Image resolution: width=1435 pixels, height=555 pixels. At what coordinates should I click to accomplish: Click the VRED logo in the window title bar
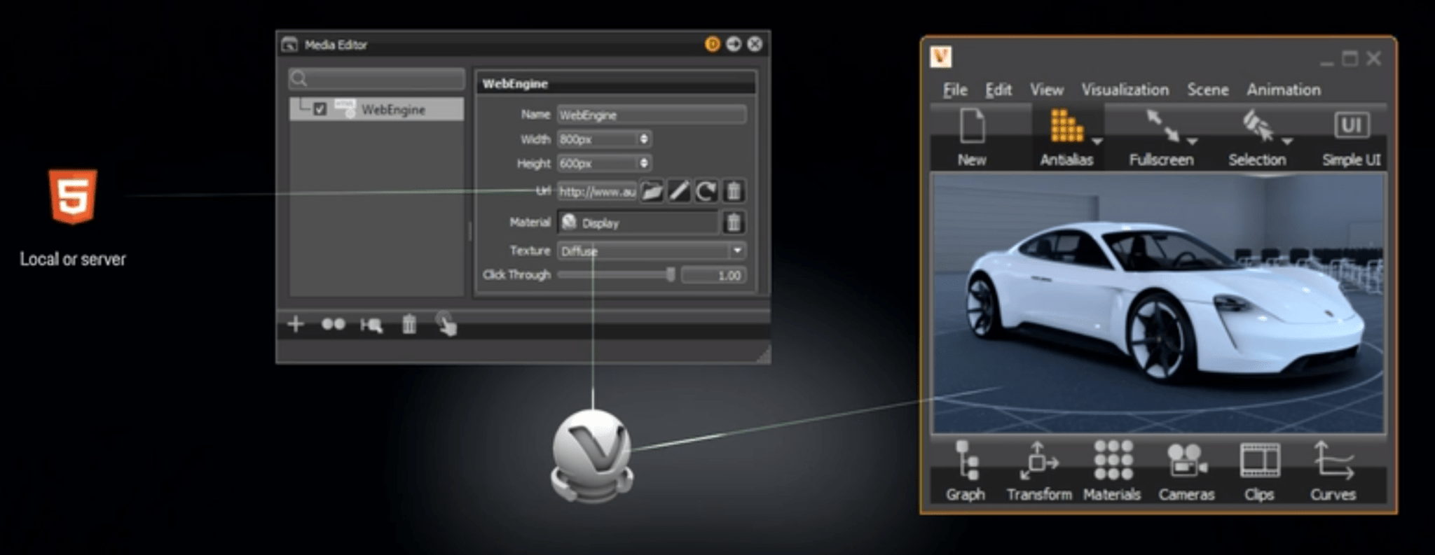941,57
